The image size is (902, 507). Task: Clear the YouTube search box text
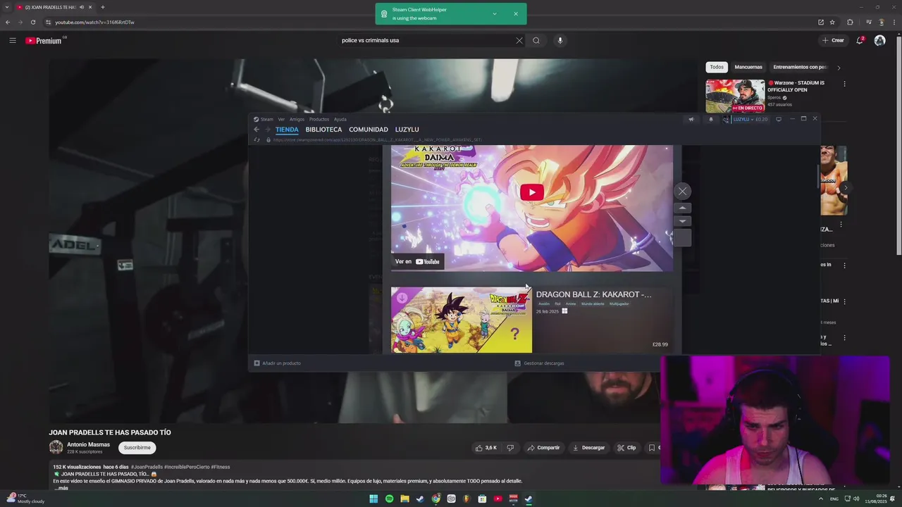pyautogui.click(x=519, y=40)
